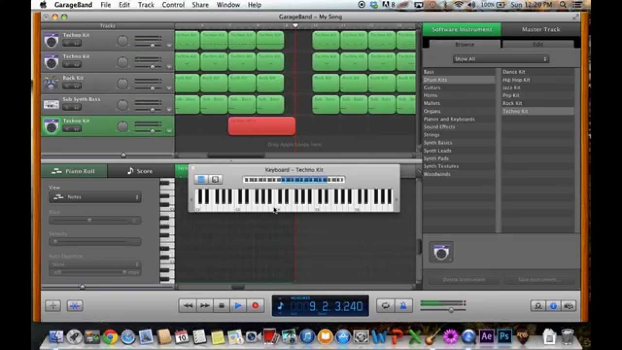Toggle mute/solo controls on Sub Synth Bass track
The image size is (622, 350).
[72, 107]
